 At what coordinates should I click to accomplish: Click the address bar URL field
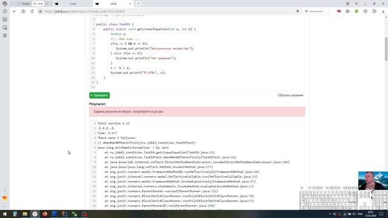169,12
